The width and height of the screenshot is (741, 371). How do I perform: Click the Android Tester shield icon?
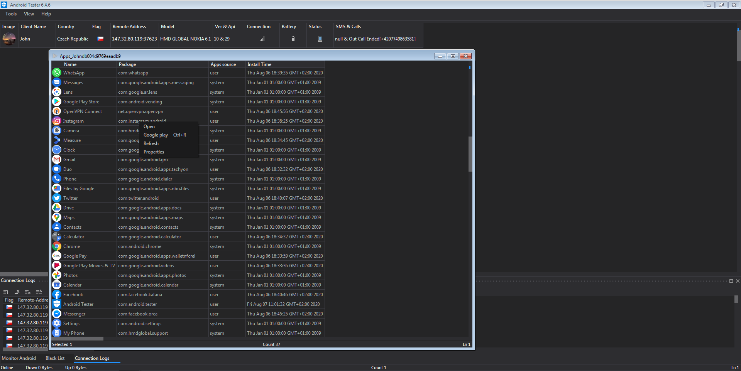coord(57,304)
